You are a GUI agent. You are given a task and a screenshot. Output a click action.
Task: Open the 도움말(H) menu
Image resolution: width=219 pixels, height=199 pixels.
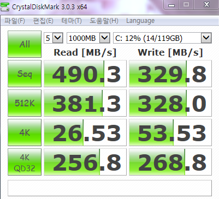tap(104, 21)
